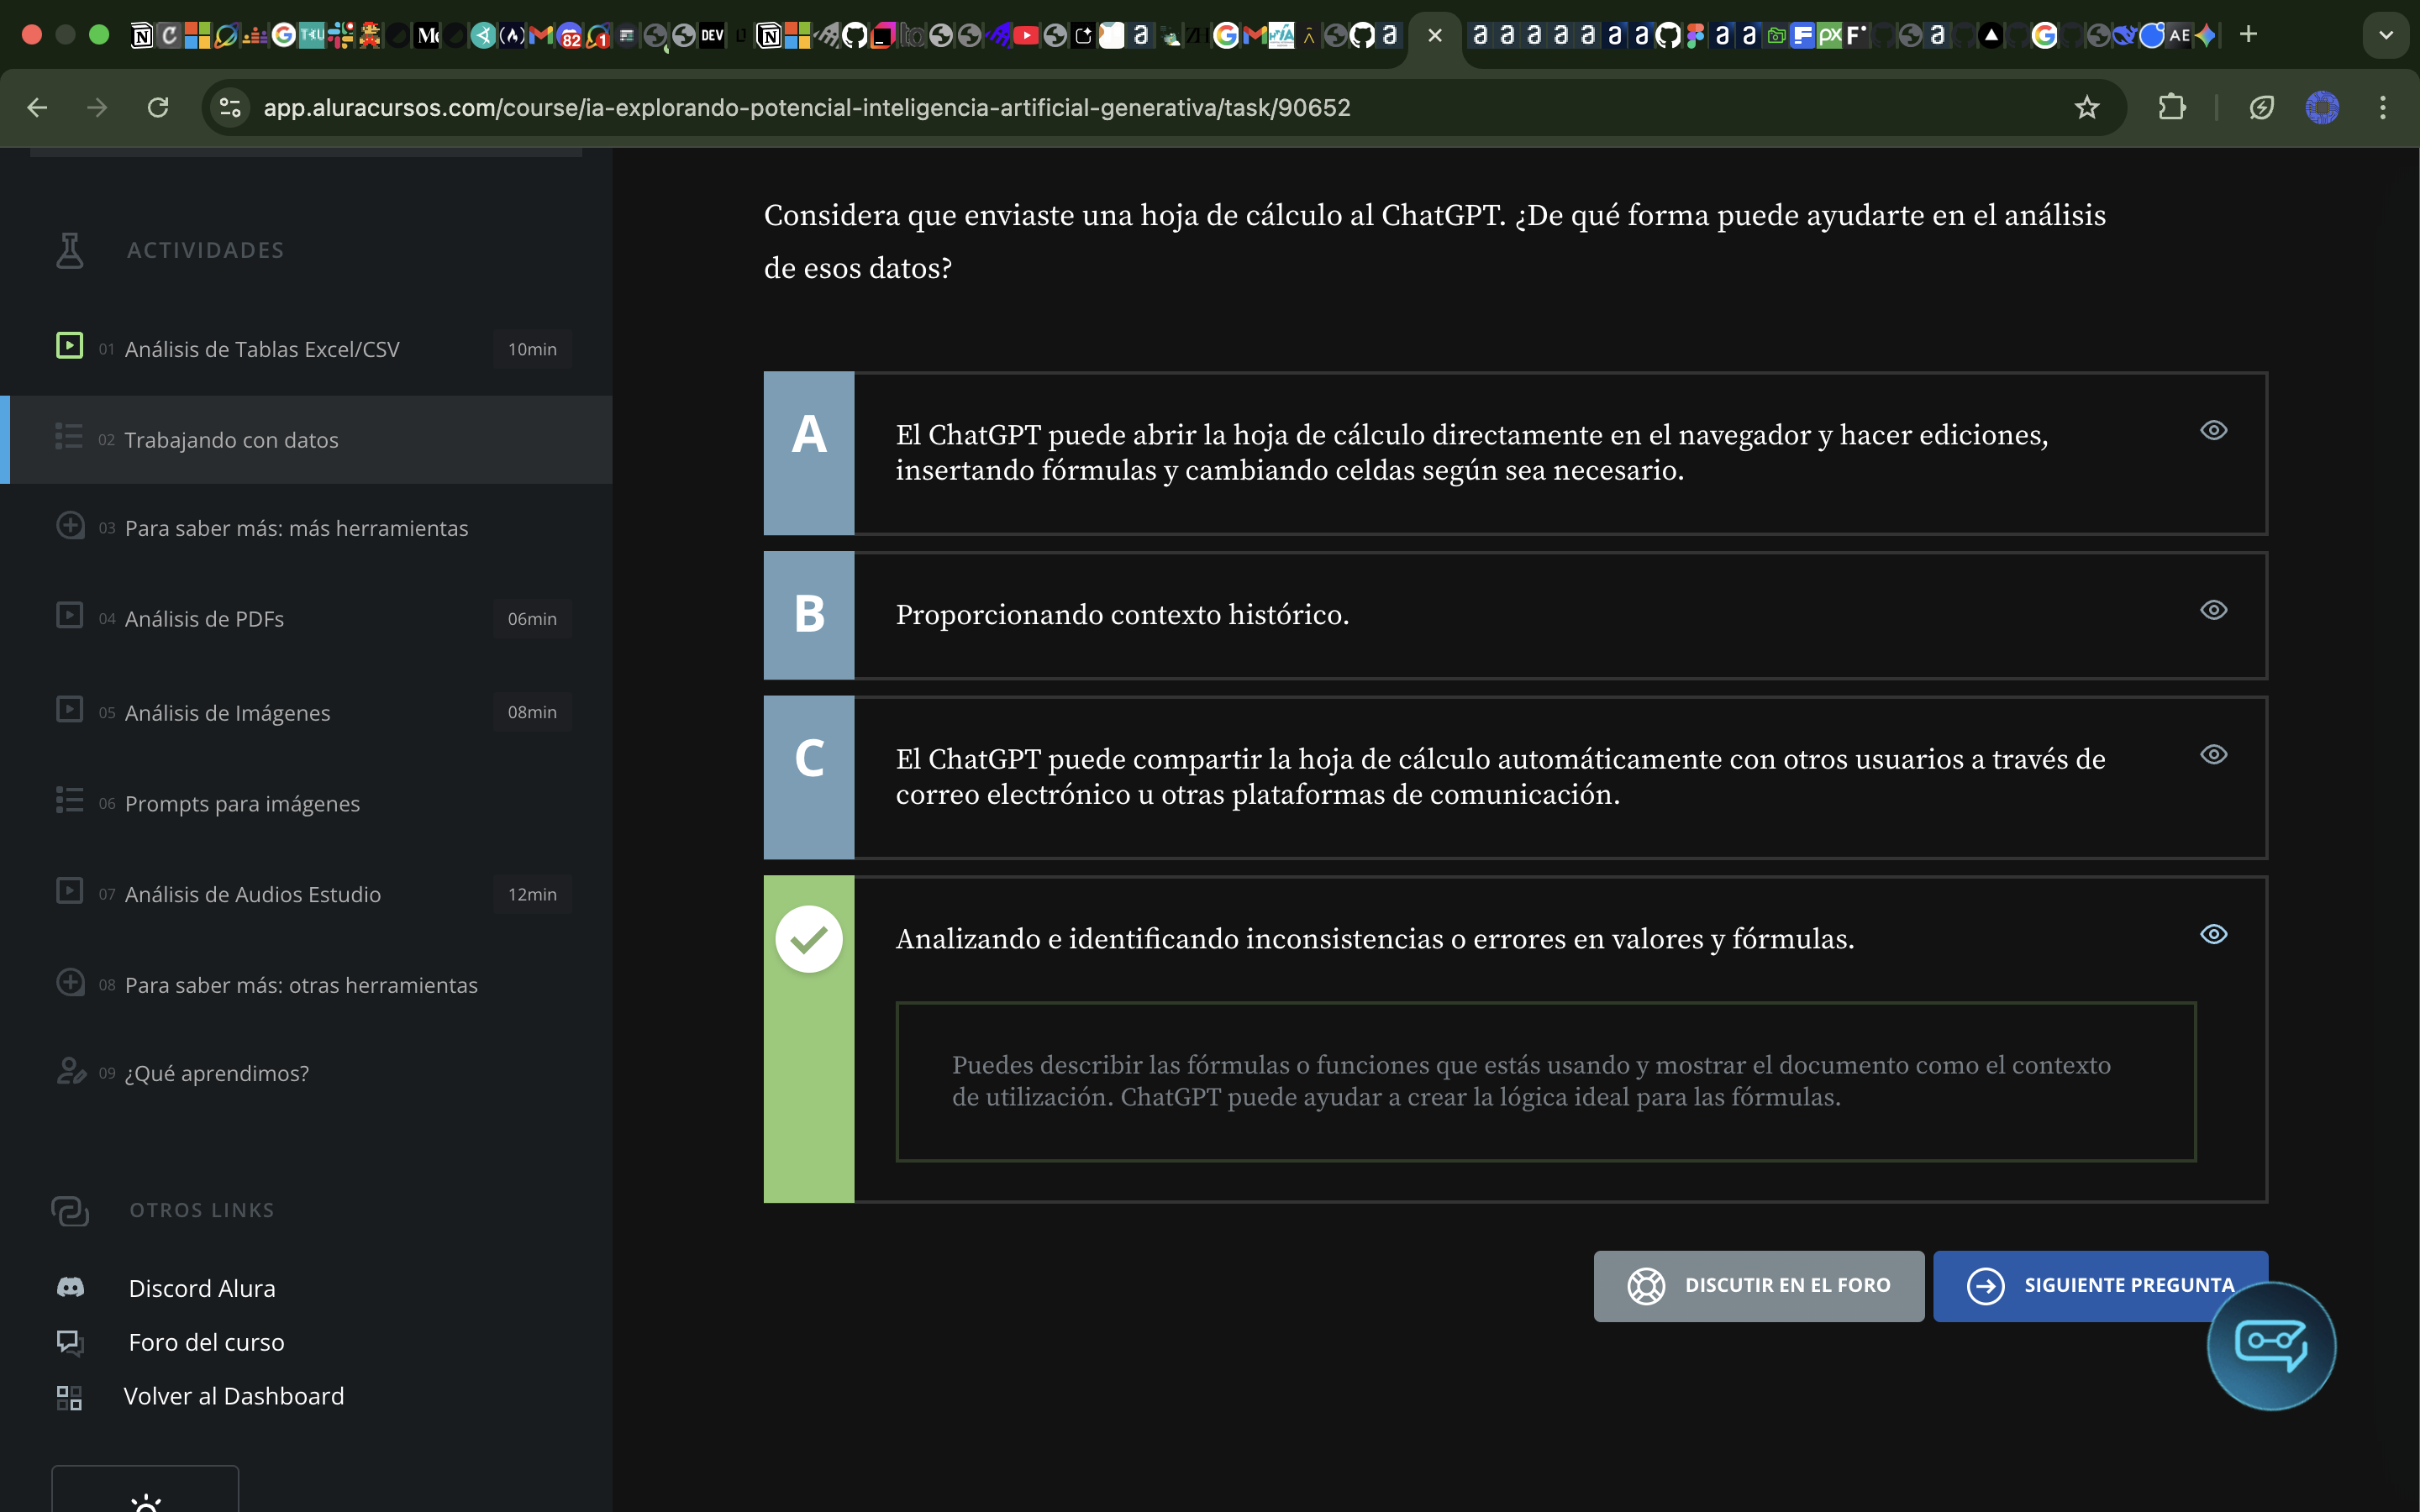Image resolution: width=2420 pixels, height=1512 pixels.
Task: Open the floating Luri assistant chat button
Action: pos(2272,1346)
